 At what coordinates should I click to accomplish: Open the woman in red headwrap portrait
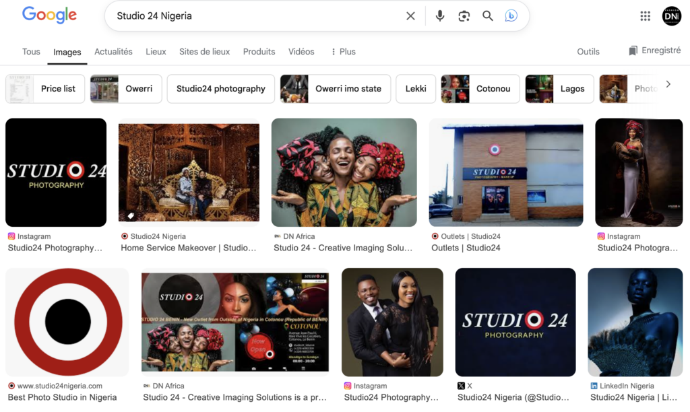point(639,172)
